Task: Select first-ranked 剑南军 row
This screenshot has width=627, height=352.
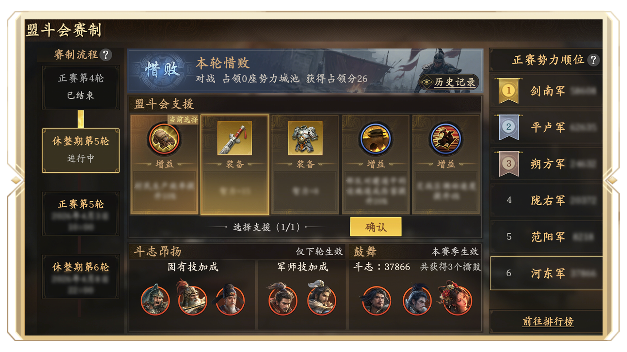Action: click(546, 91)
